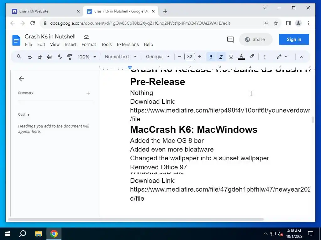
Task: Toggle italic formatting
Action: tap(221, 57)
